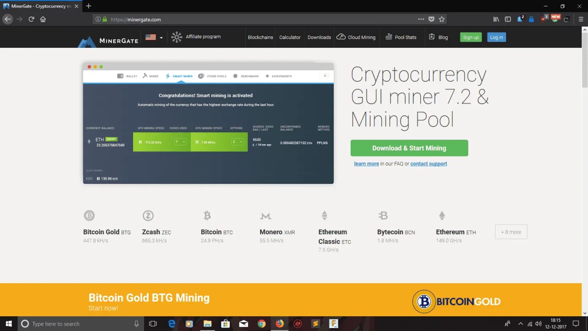Screen dimensions: 588x331
Task: Click the uBlock extension icon with badge 3
Action: click(544, 18)
